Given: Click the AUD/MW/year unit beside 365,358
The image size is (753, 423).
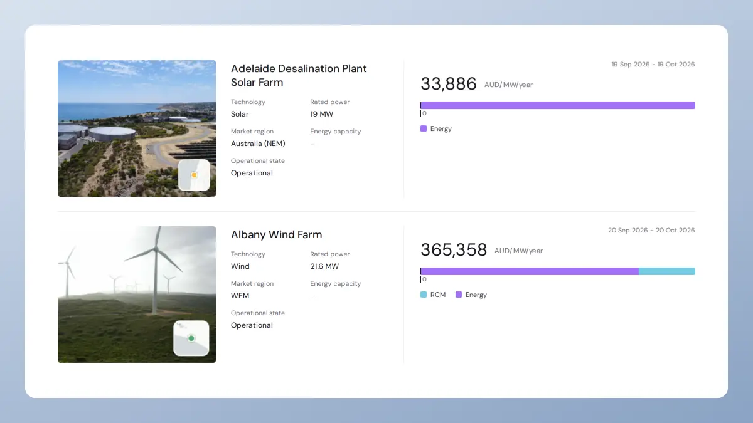Looking at the screenshot, I should pos(518,251).
